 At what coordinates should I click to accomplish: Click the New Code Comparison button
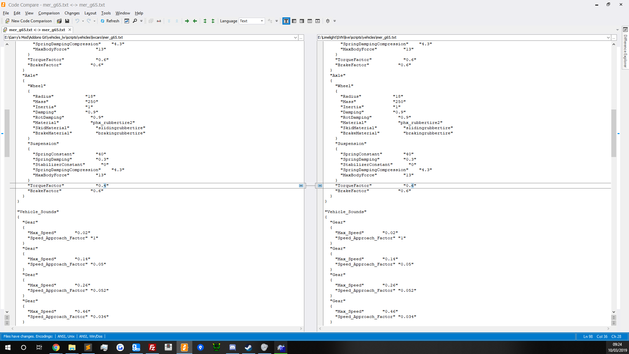tap(29, 21)
